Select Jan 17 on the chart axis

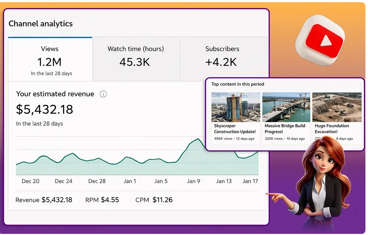(x=250, y=181)
